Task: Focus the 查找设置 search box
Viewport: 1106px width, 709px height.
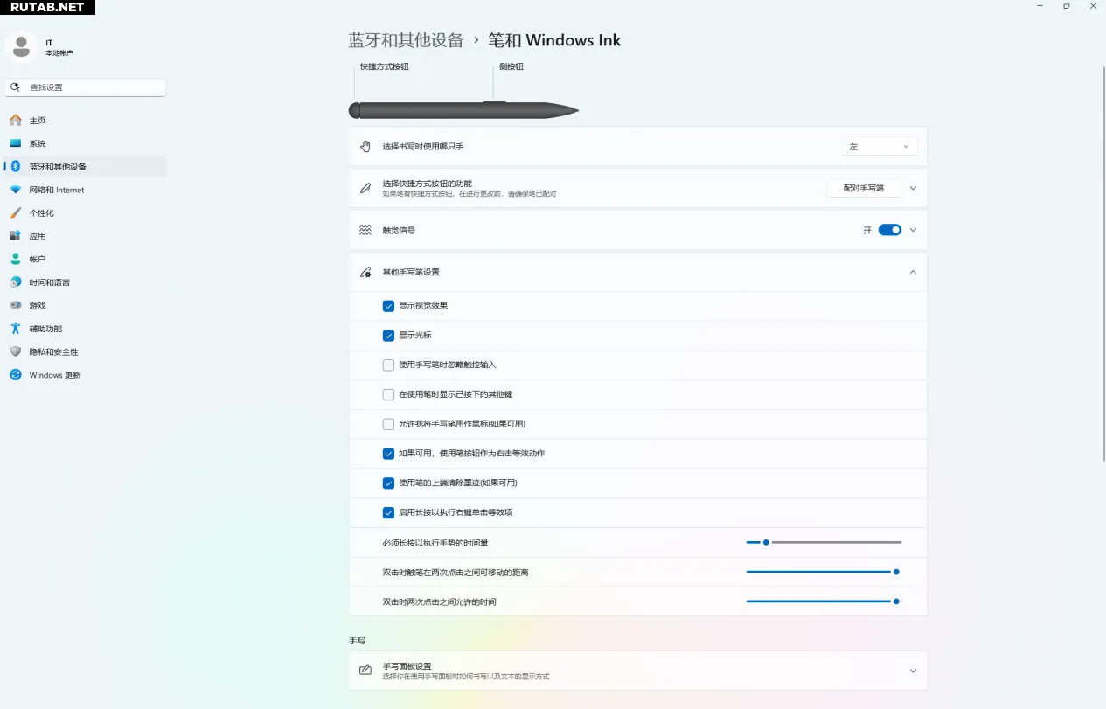Action: (x=85, y=87)
